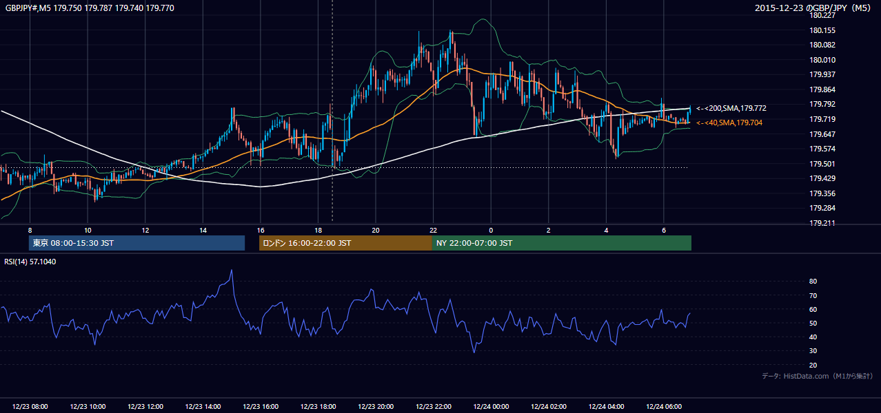881x413 pixels.
Task: Click hour label 4 below the price chart
Action: click(x=606, y=229)
